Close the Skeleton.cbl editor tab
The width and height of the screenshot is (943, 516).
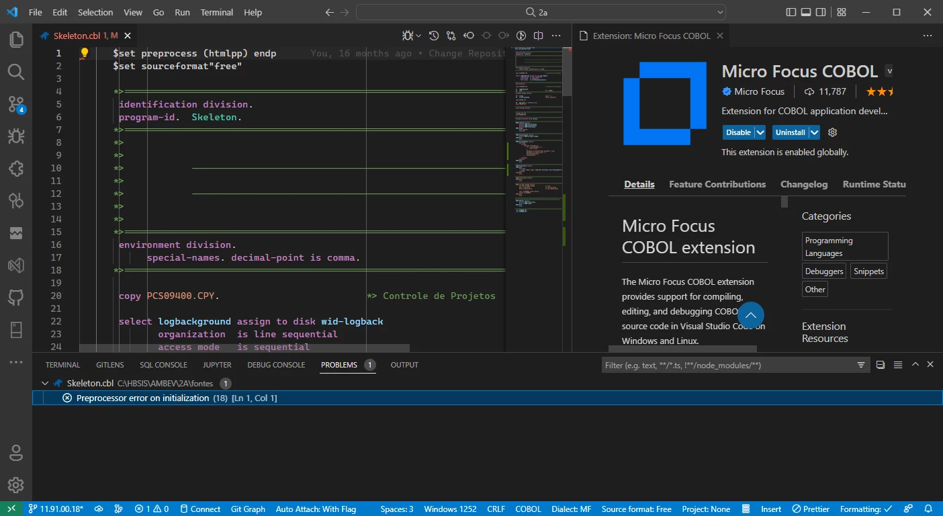[x=128, y=36]
